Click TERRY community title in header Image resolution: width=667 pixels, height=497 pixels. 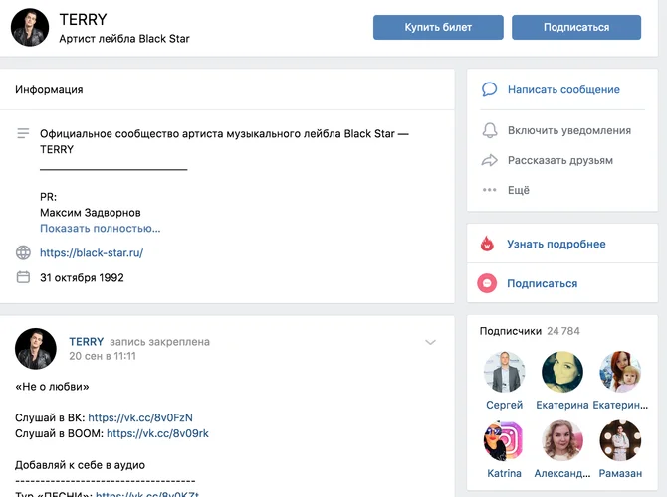[83, 20]
